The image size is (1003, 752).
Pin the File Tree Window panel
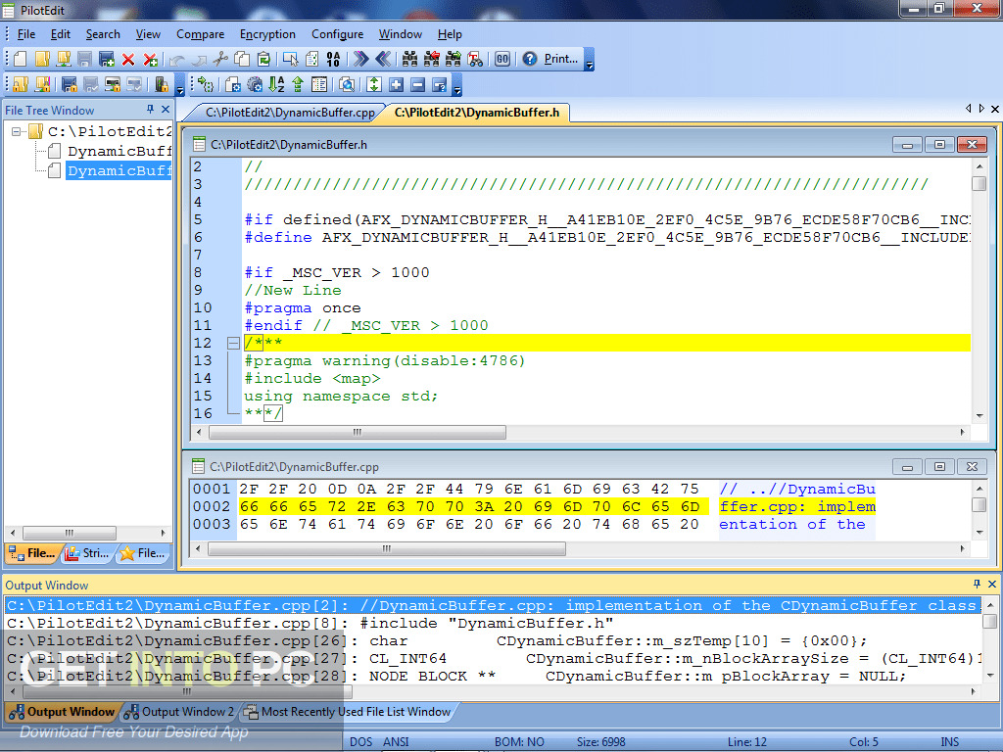pos(150,110)
